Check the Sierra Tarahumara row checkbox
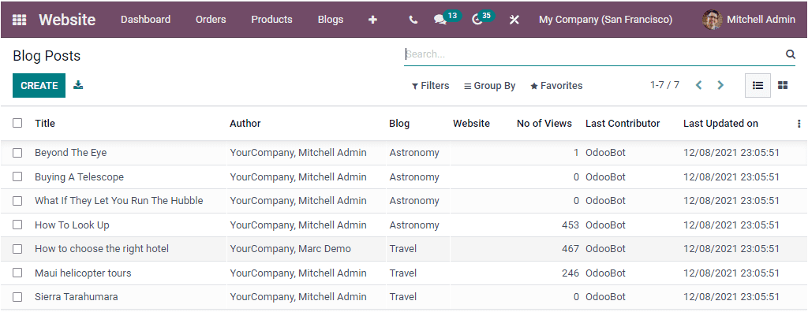The height and width of the screenshot is (312, 808). click(x=17, y=297)
